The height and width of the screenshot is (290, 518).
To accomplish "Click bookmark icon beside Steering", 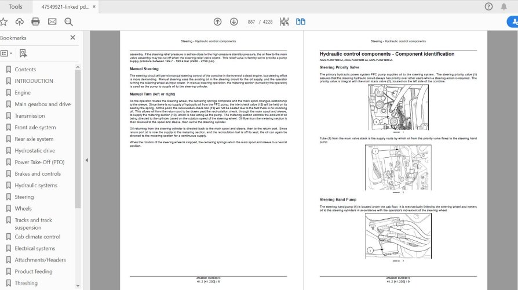I will [9, 197].
